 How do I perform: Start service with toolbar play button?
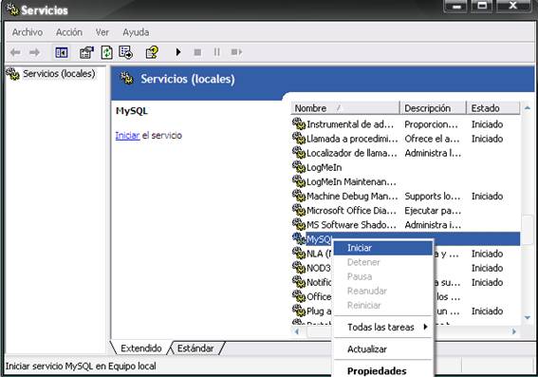[x=178, y=52]
